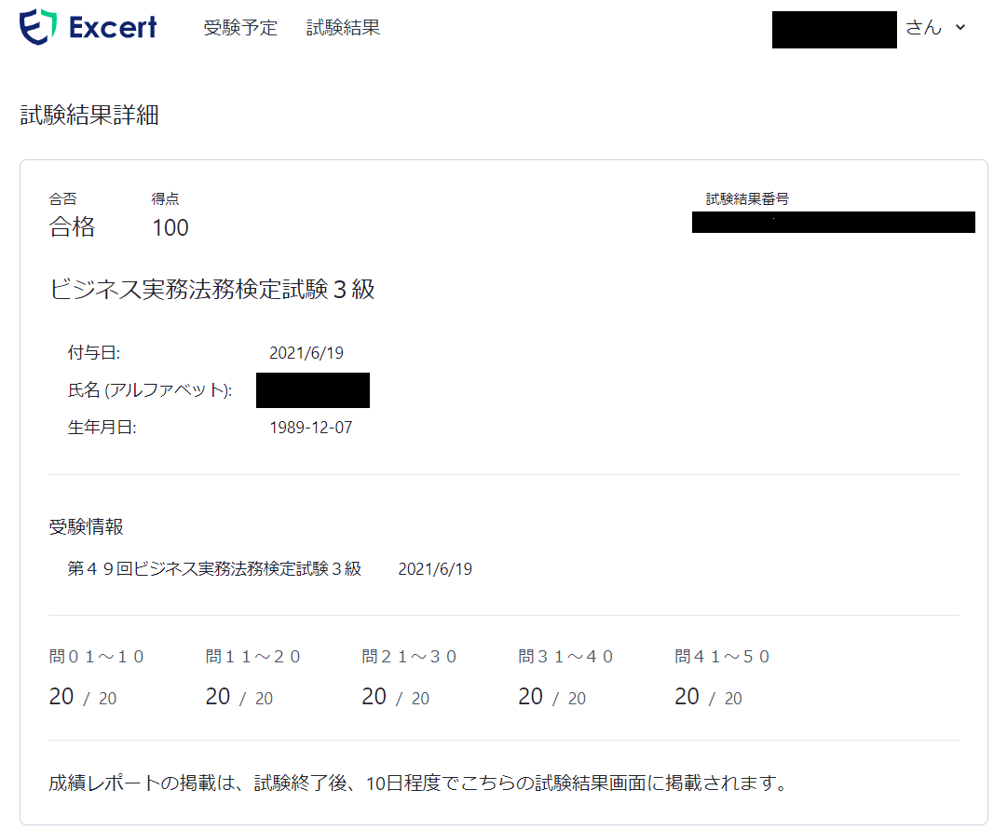Switch to the 試験結果 tab

pos(342,28)
